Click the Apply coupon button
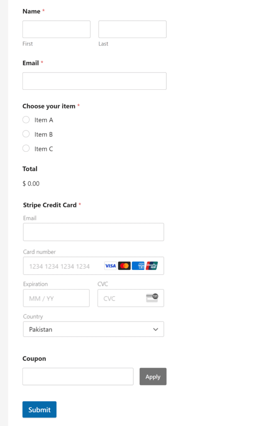273x426 pixels. [x=153, y=376]
